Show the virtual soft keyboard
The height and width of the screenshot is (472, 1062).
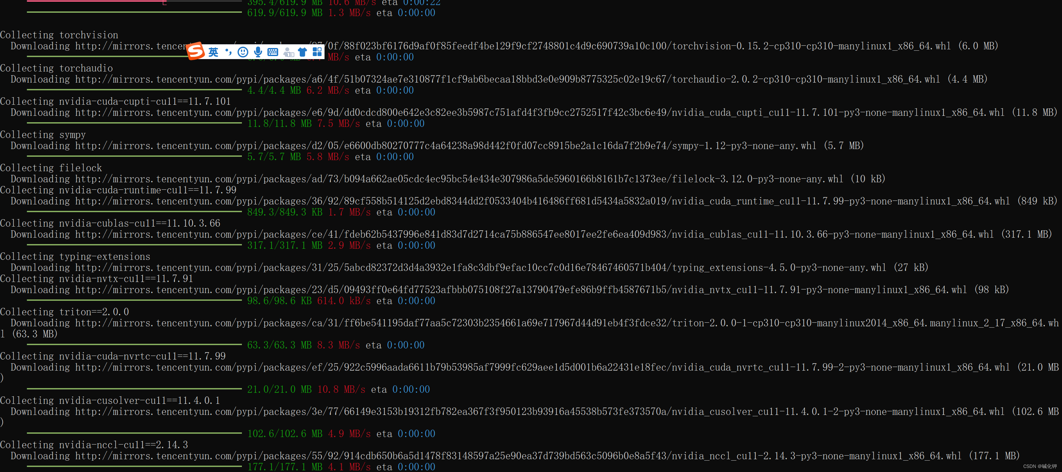point(272,52)
